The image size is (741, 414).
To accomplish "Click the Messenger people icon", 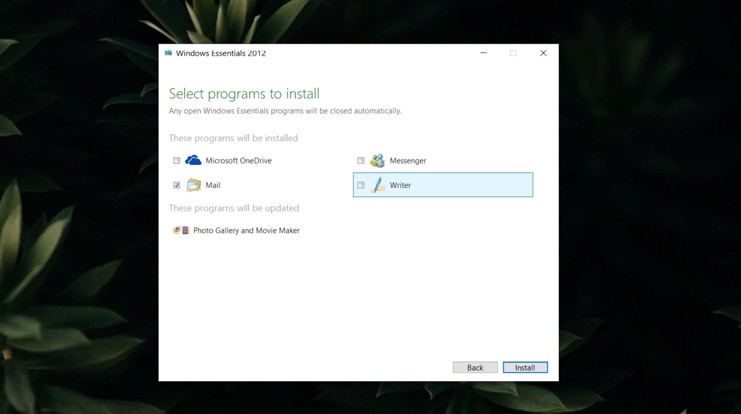I will (377, 161).
